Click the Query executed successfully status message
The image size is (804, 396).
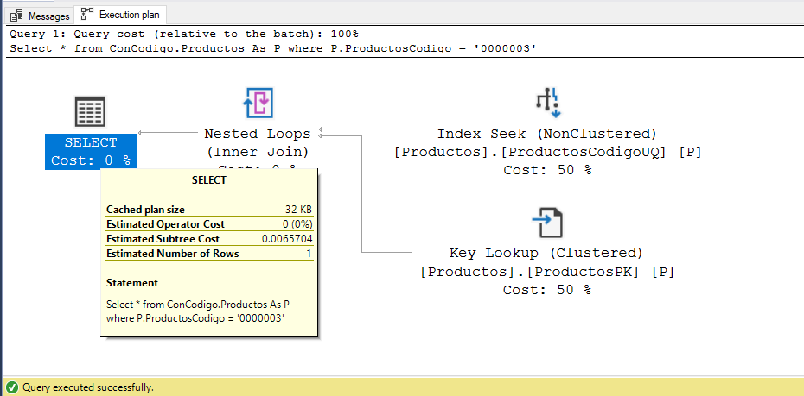tap(87, 387)
